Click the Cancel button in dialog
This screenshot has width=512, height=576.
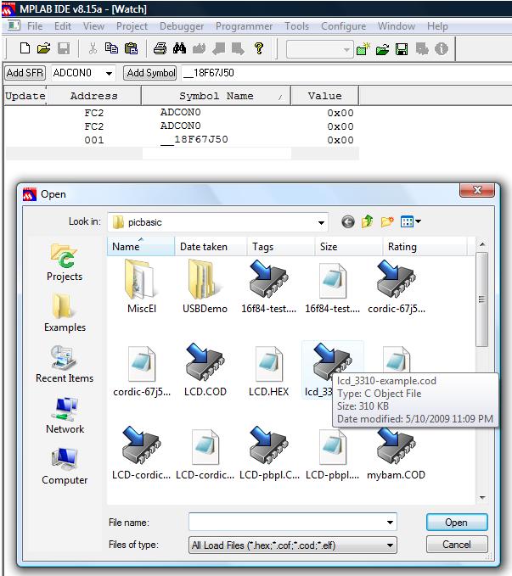(457, 544)
